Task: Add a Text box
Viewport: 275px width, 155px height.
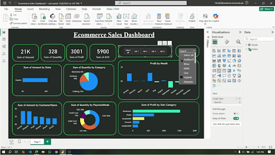Action: pyautogui.click(x=126, y=19)
